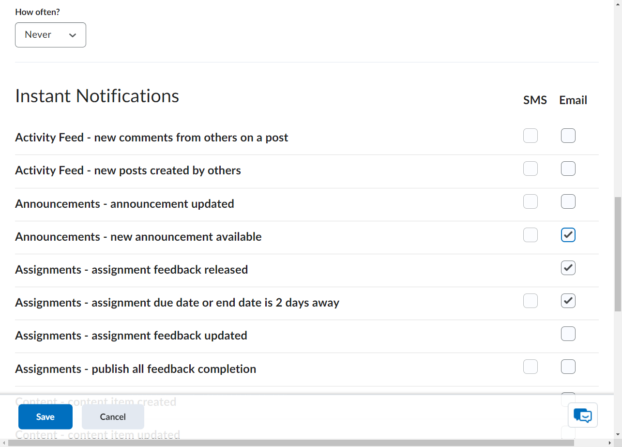Click 'Assignments - publish all feedback completion' label
Screen dimensions: 622x447
[x=136, y=369]
